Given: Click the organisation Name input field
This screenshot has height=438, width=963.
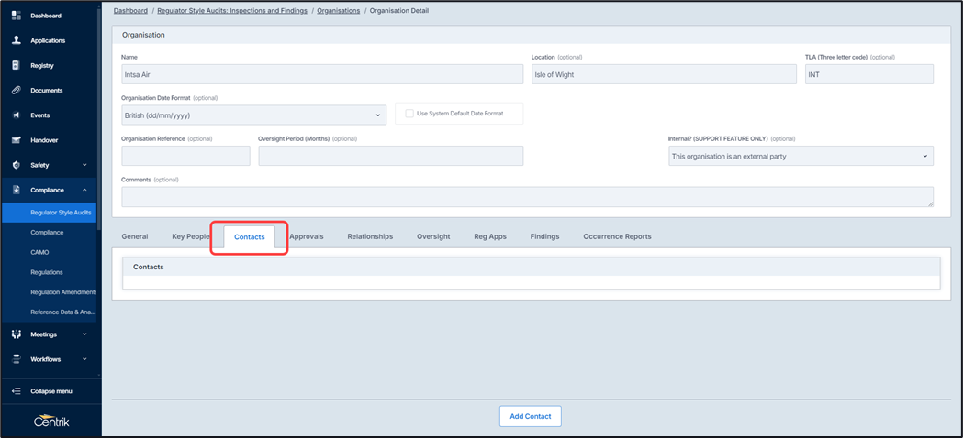Looking at the screenshot, I should pos(321,75).
